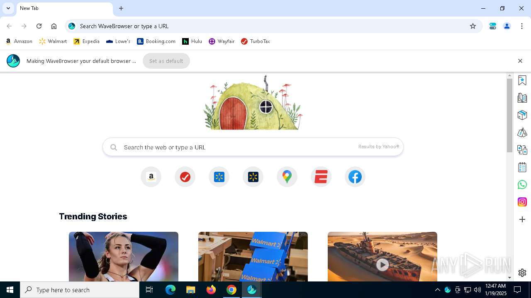The height and width of the screenshot is (298, 531).
Task: Show hidden system tray icons
Action: point(437,290)
